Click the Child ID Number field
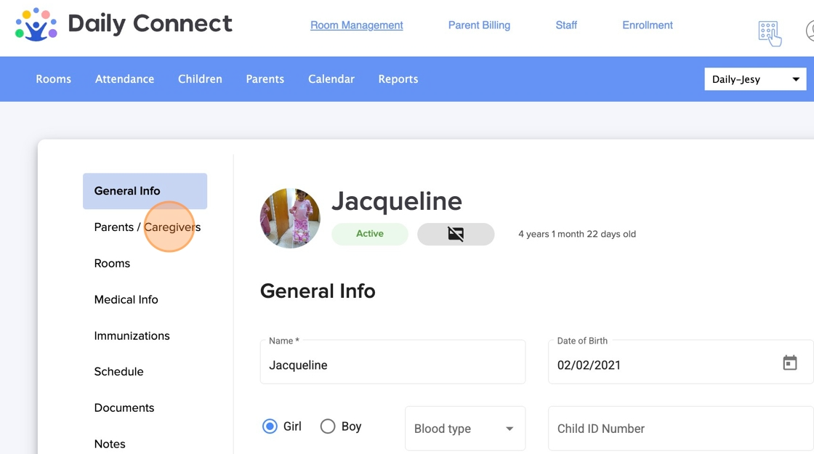The height and width of the screenshot is (454, 814). 680,429
